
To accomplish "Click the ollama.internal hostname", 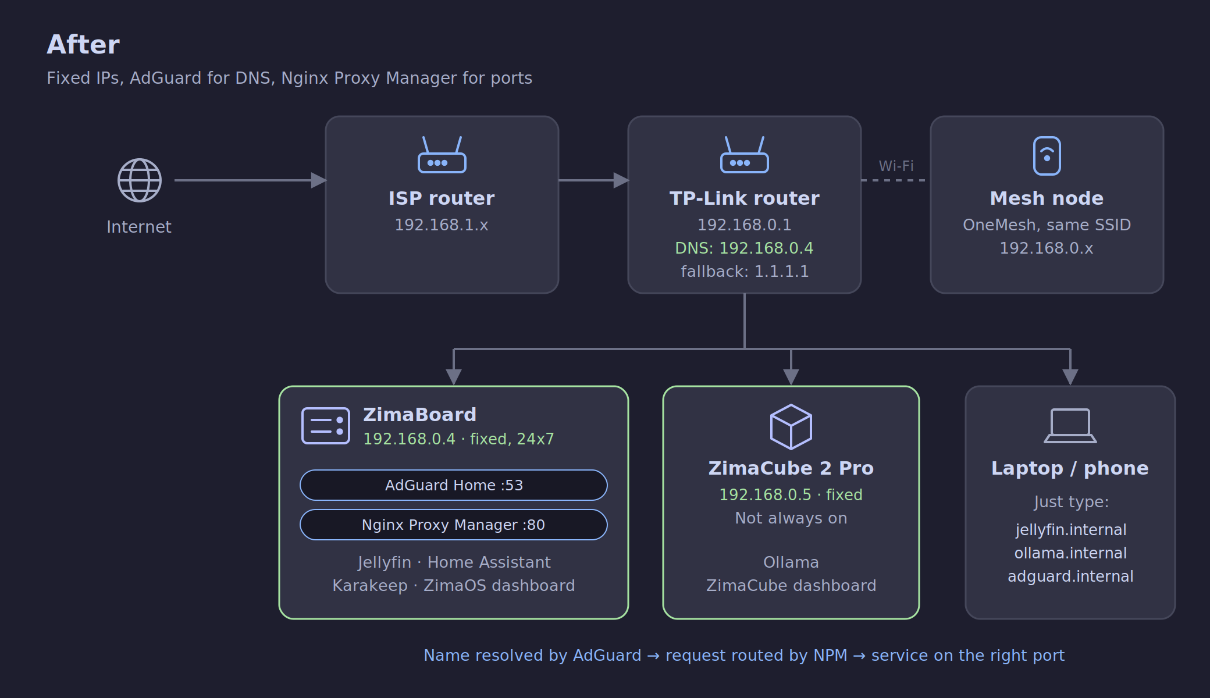I will [1070, 553].
